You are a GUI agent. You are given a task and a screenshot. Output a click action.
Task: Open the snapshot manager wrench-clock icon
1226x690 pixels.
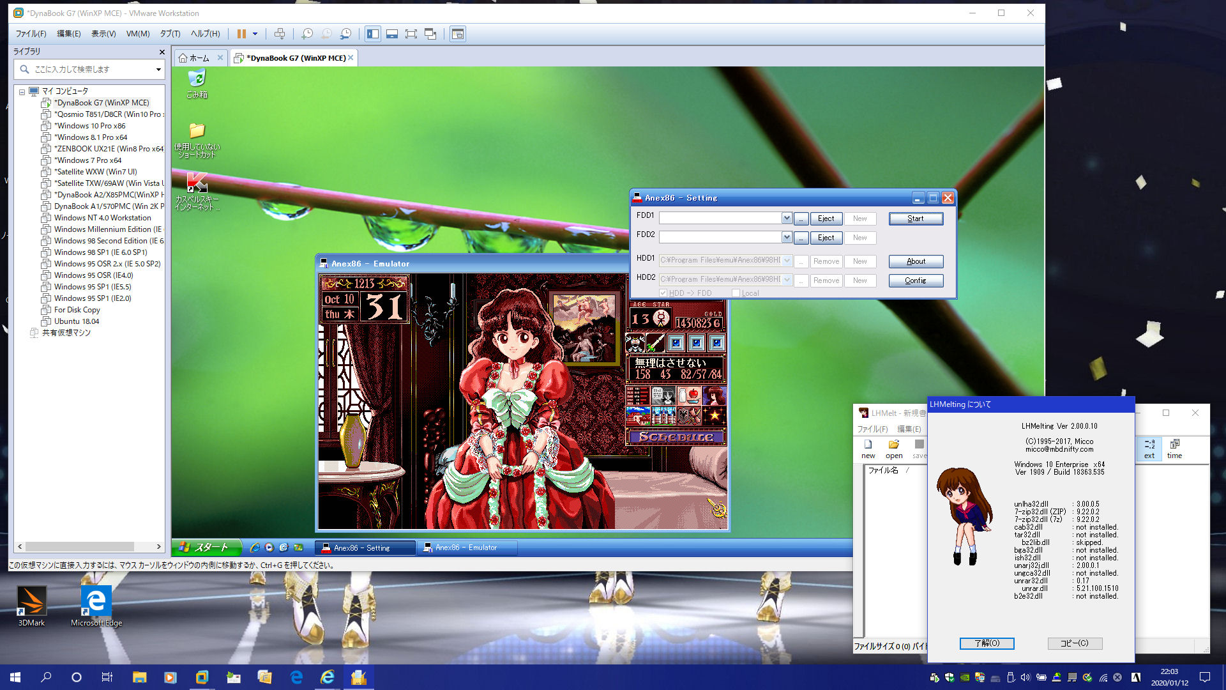click(345, 34)
